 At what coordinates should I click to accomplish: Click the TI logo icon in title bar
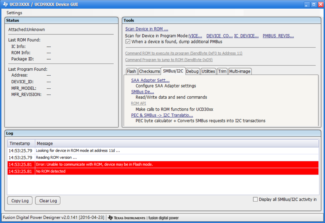[x=5, y=4]
